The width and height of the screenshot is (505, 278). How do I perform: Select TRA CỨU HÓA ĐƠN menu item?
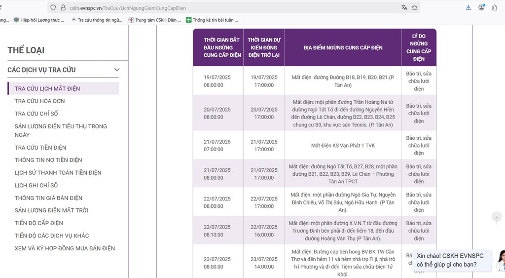(x=39, y=101)
